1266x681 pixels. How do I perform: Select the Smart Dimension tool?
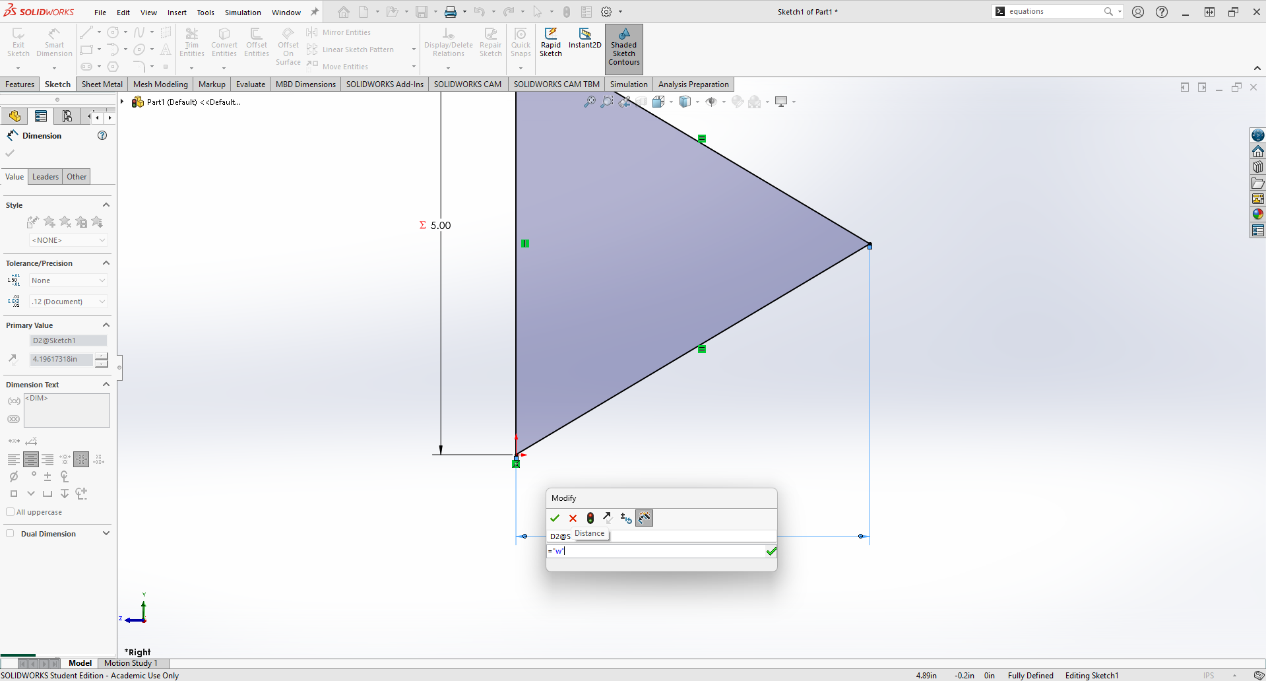pyautogui.click(x=54, y=44)
